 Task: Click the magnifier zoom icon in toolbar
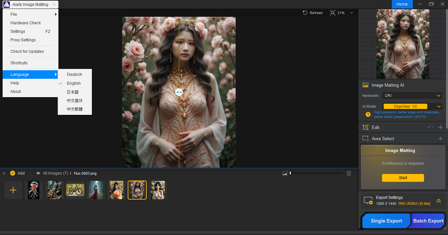click(x=332, y=12)
